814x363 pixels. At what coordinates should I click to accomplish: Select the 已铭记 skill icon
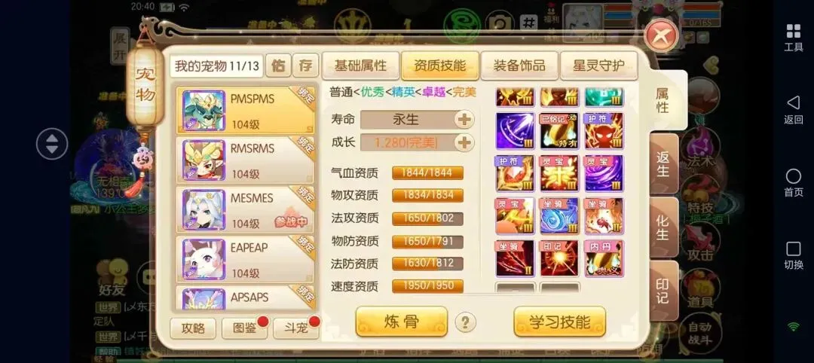point(559,131)
